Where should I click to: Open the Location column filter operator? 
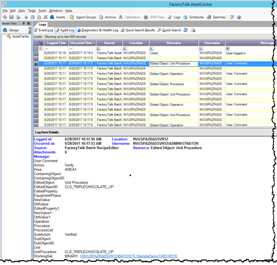click(125, 49)
